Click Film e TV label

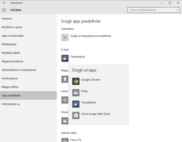click(76, 140)
